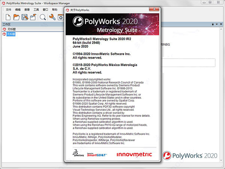
Task: Click the scrollbar up arrow on the right
Action: coord(221,29)
